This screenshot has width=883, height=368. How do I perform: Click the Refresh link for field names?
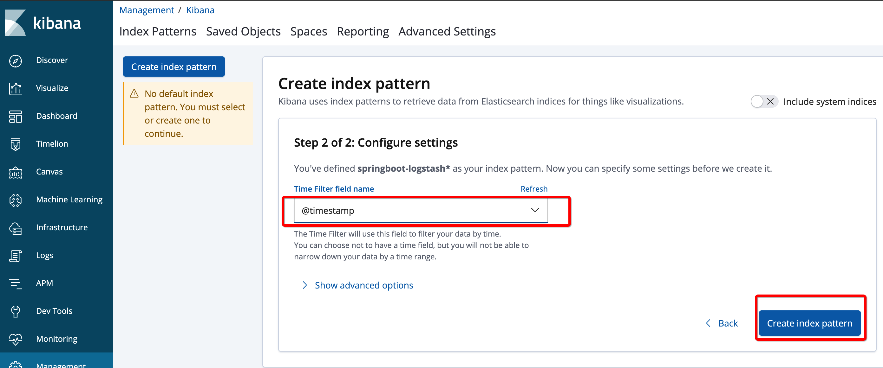click(x=534, y=189)
